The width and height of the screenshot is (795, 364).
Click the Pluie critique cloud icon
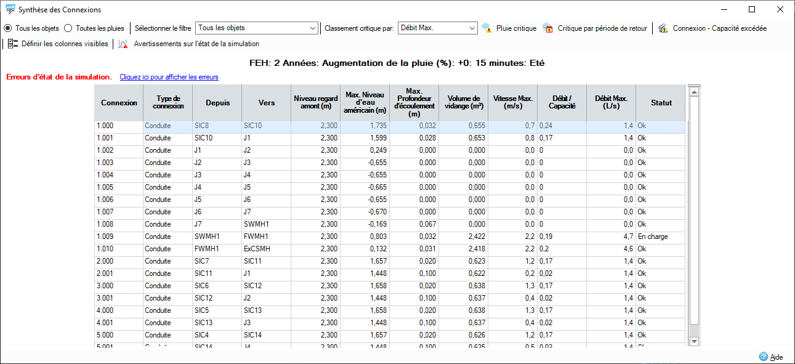tap(486, 28)
